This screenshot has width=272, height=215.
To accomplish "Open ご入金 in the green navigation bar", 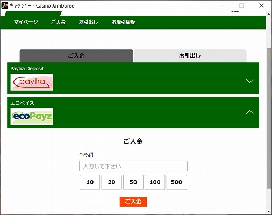I will click(58, 22).
